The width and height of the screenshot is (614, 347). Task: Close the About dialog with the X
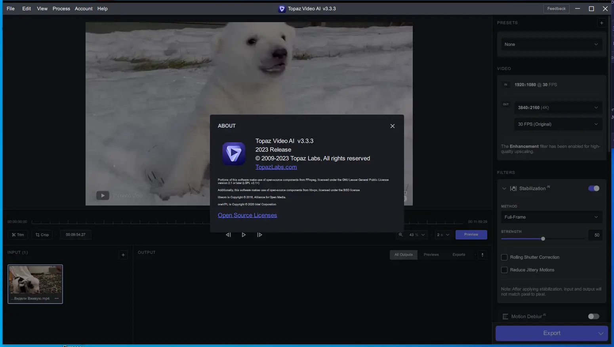pos(393,126)
